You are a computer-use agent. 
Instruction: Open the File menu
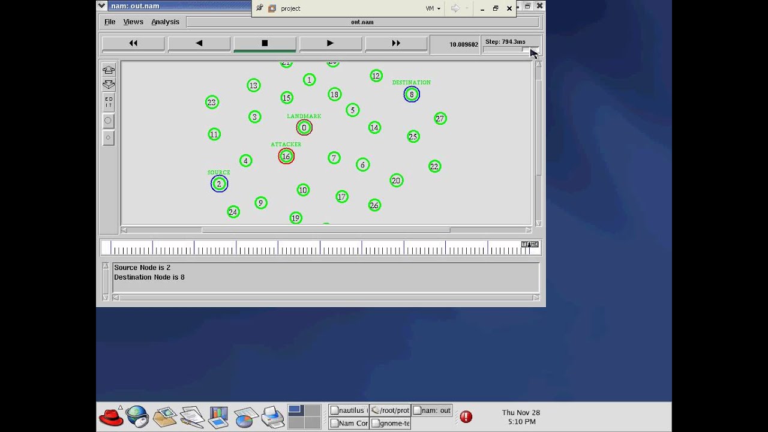point(110,22)
